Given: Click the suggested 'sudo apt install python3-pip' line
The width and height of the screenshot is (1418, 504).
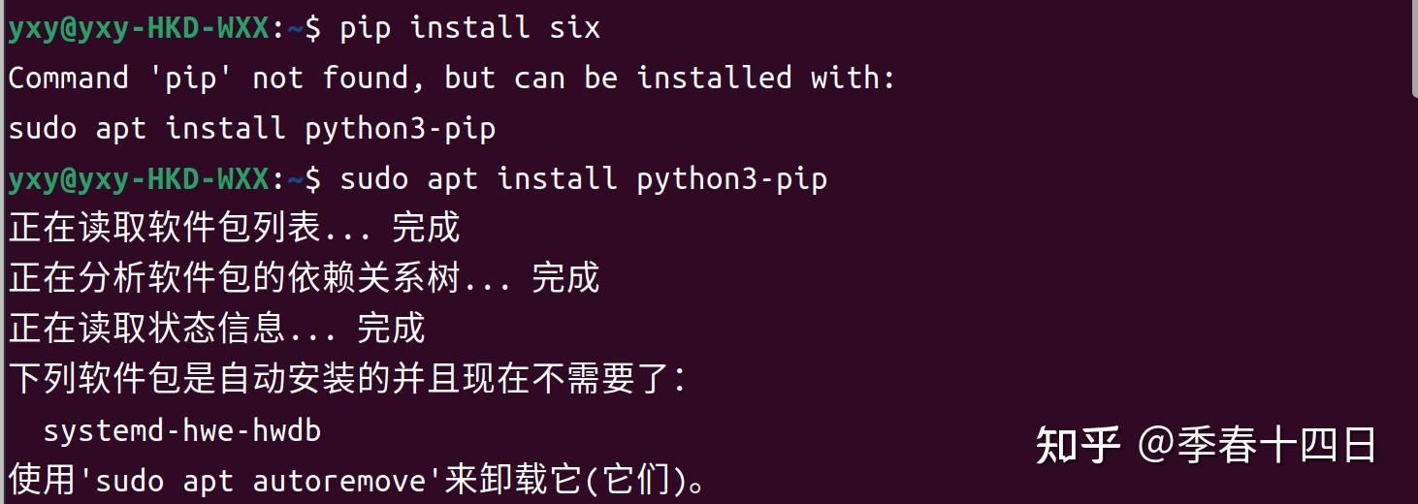Looking at the screenshot, I should [252, 129].
